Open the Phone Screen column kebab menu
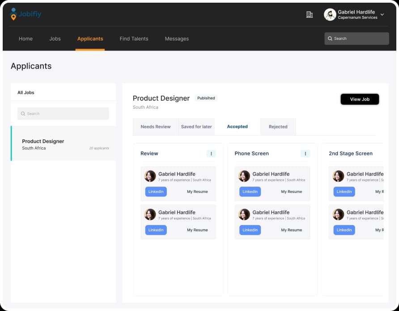Image resolution: width=399 pixels, height=311 pixels. [x=306, y=153]
